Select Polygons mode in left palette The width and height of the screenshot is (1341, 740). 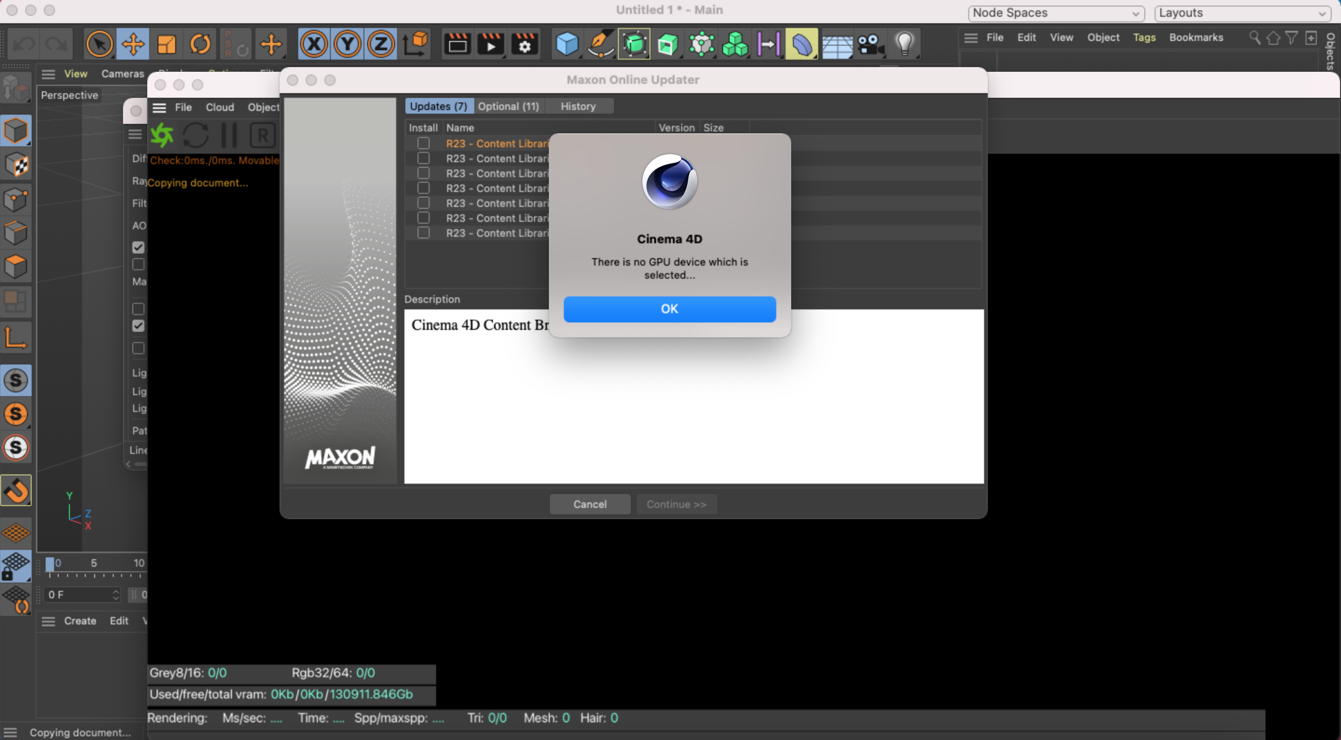click(x=16, y=267)
